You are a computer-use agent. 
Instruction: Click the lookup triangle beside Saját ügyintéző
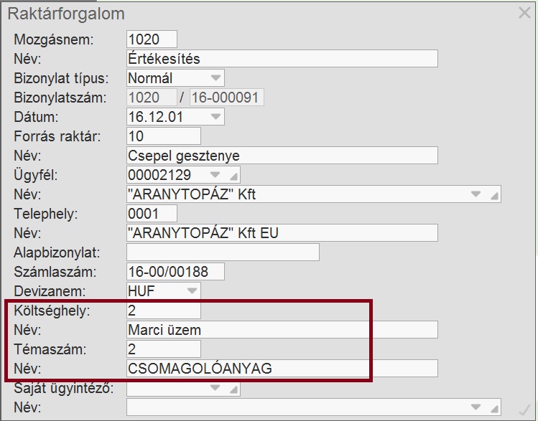(233, 389)
